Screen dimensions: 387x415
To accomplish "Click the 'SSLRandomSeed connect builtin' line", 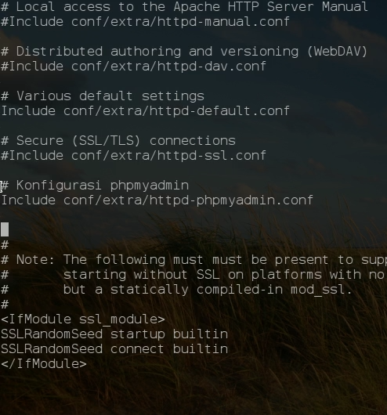I will tap(114, 349).
